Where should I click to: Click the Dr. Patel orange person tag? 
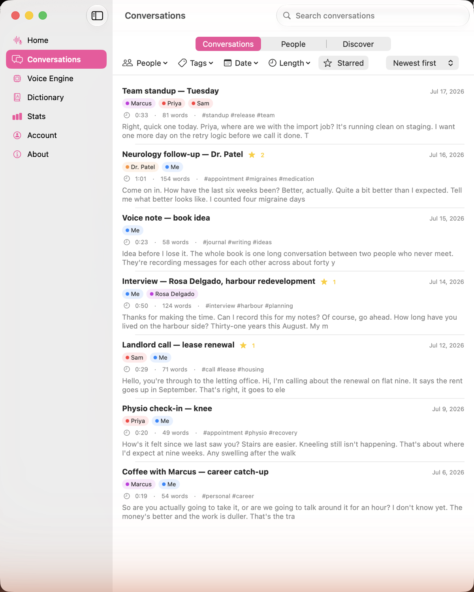pyautogui.click(x=140, y=167)
